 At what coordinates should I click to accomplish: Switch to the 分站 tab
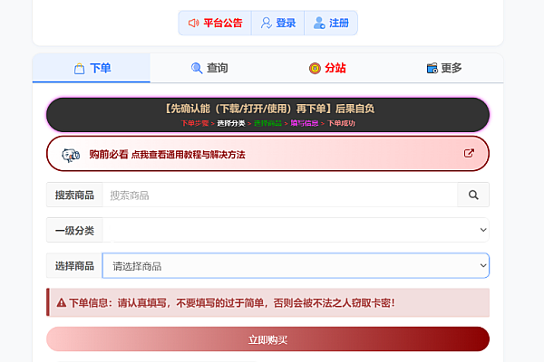point(326,68)
